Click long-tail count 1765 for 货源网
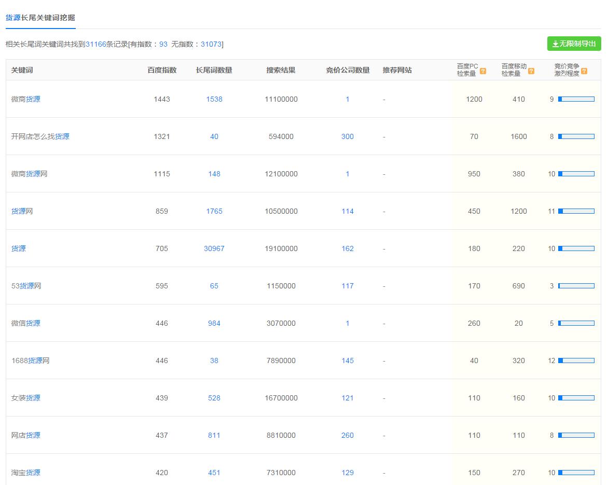 [x=214, y=211]
